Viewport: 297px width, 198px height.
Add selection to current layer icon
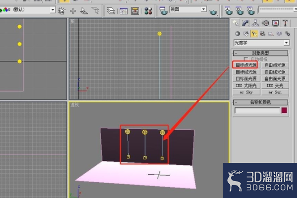click(73, 11)
